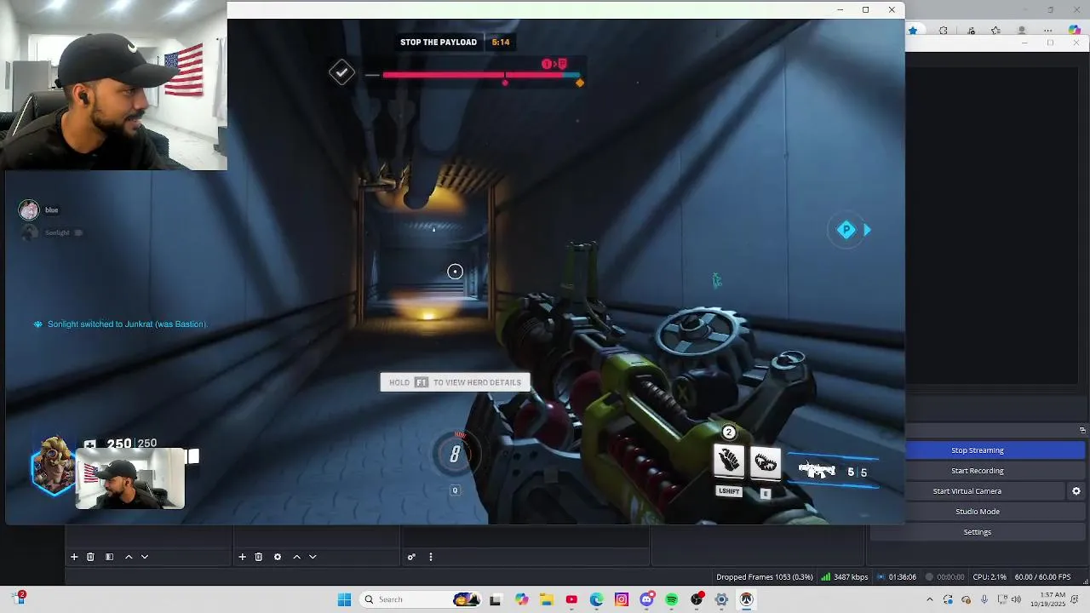The image size is (1090, 613).
Task: Click the Junkrat hero portrait
Action: coord(53,467)
